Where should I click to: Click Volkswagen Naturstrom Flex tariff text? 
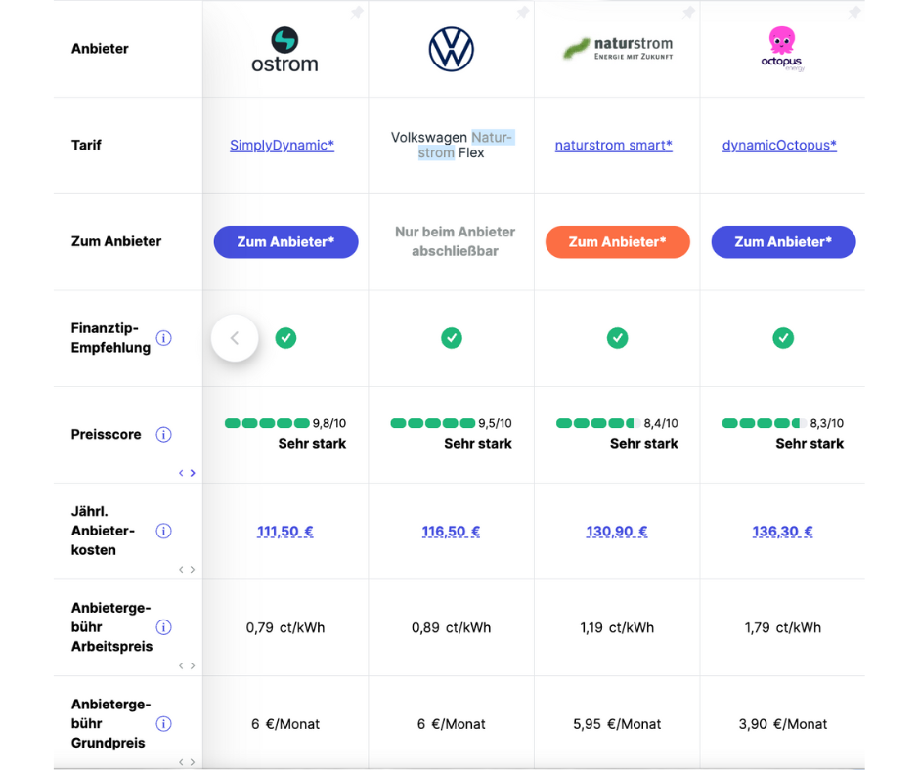coord(452,145)
